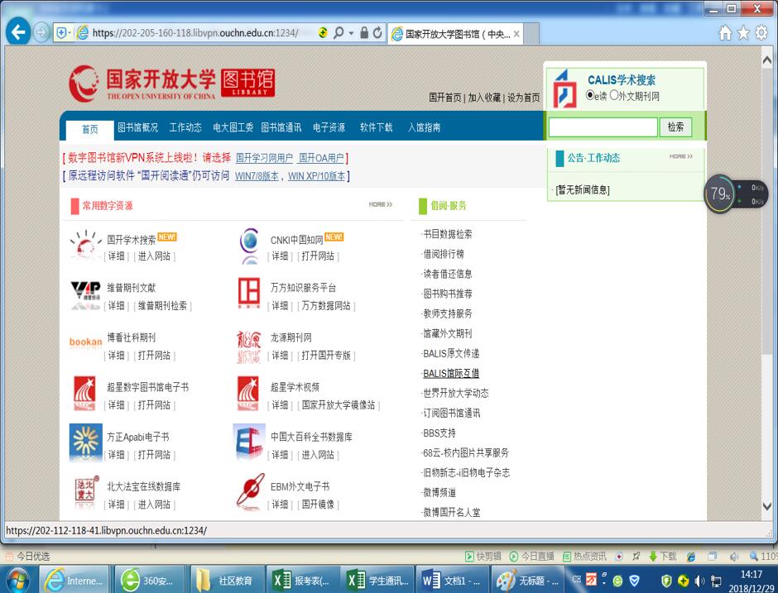The image size is (778, 593).
Task: Click the CALIS学术搜索 logo icon
Action: 565,88
